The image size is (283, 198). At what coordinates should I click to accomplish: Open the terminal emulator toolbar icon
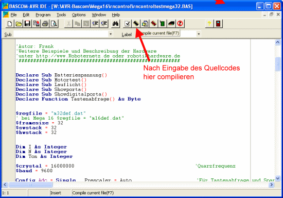pyautogui.click(x=171, y=24)
